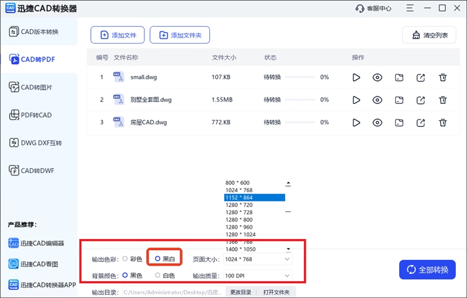The height and width of the screenshot is (298, 467).
Task: Start converting 别墅全套图.dwg with play icon
Action: click(356, 100)
